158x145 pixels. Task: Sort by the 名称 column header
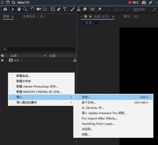click(x=14, y=55)
